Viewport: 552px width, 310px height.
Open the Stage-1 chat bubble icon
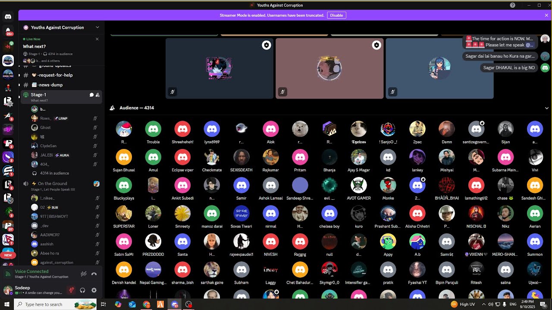point(91,95)
